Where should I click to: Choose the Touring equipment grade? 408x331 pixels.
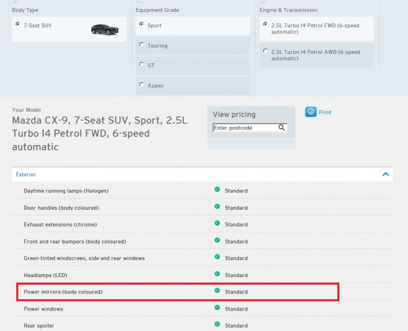click(x=142, y=45)
